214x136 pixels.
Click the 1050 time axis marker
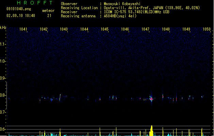pyautogui.click(x=207, y=29)
